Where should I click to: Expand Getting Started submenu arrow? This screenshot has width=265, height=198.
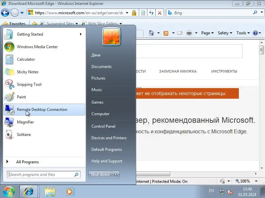(x=81, y=34)
